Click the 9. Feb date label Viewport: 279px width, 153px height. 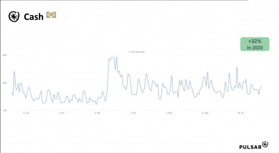61,113
